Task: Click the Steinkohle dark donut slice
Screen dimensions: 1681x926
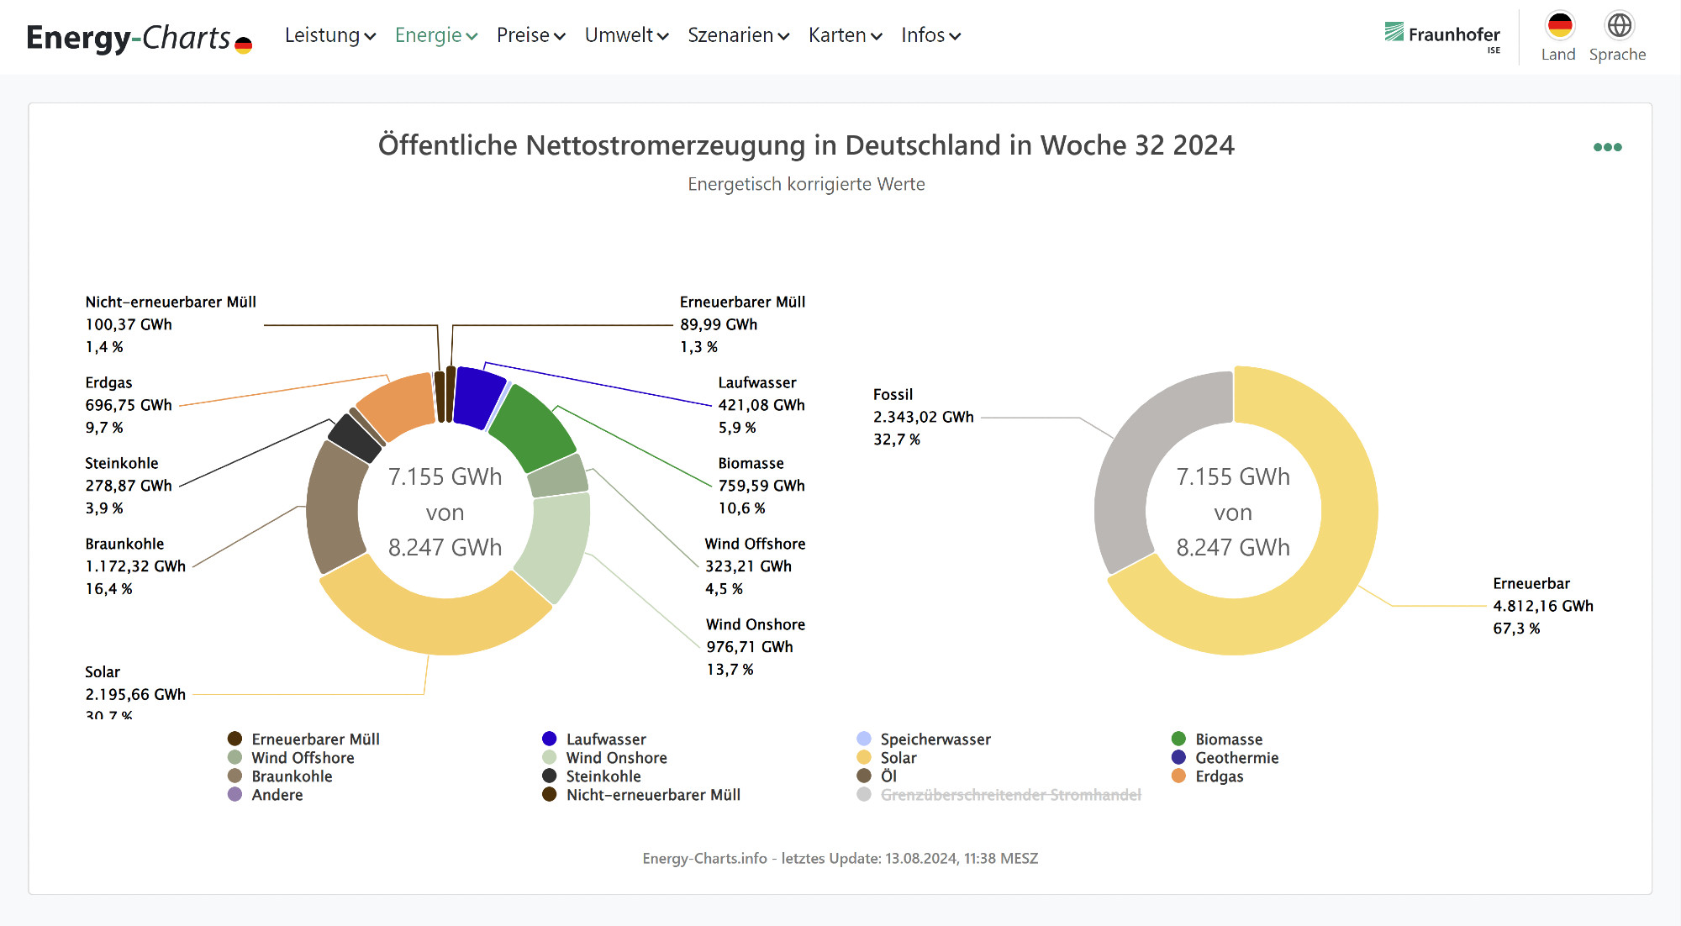Action: pos(356,438)
